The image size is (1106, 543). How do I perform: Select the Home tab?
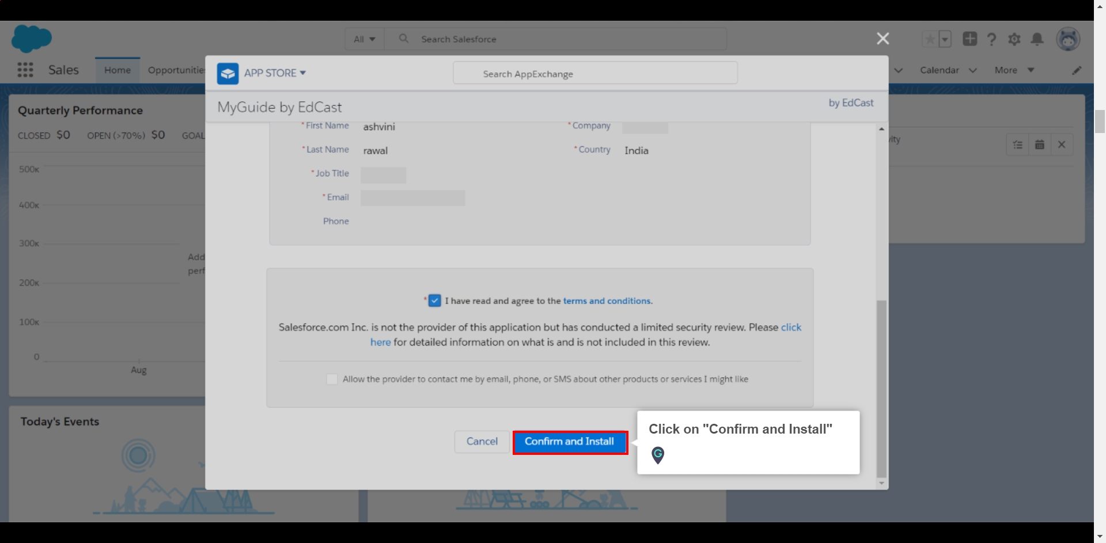pos(118,70)
